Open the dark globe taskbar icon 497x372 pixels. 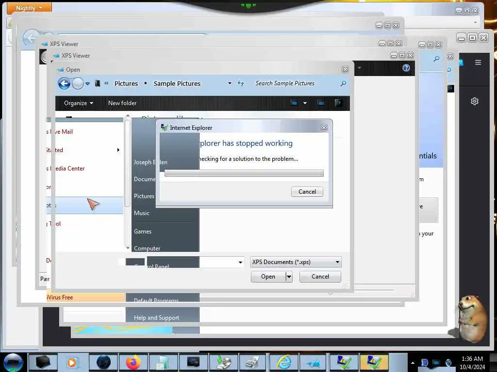tap(103, 362)
